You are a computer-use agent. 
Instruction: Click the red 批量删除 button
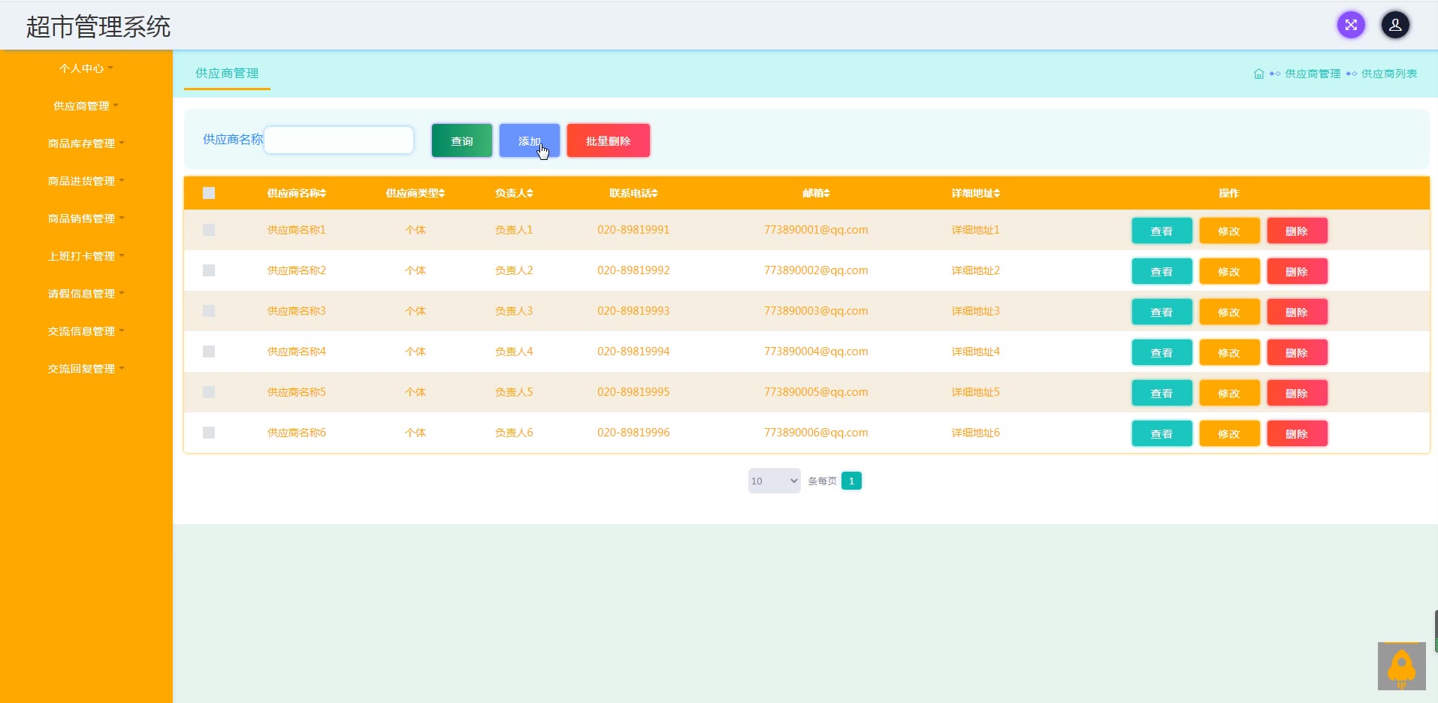tap(608, 140)
